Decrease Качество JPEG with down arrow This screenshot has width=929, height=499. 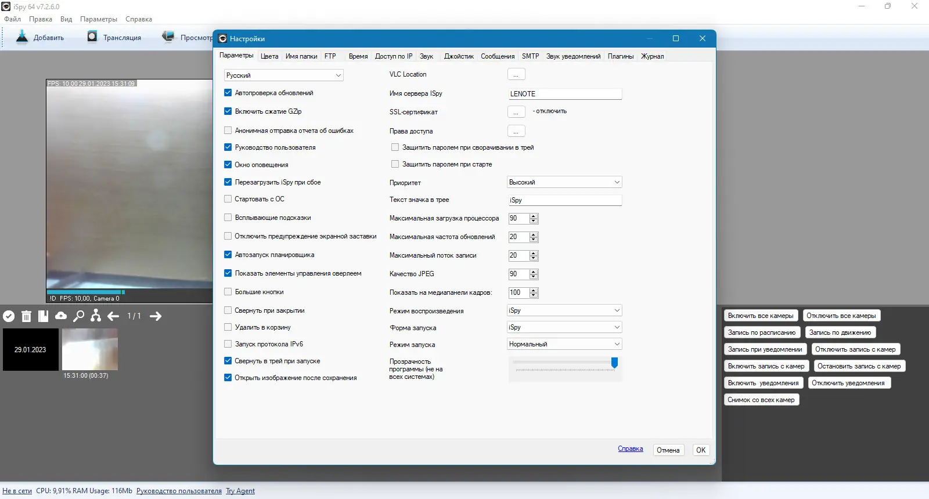click(534, 277)
